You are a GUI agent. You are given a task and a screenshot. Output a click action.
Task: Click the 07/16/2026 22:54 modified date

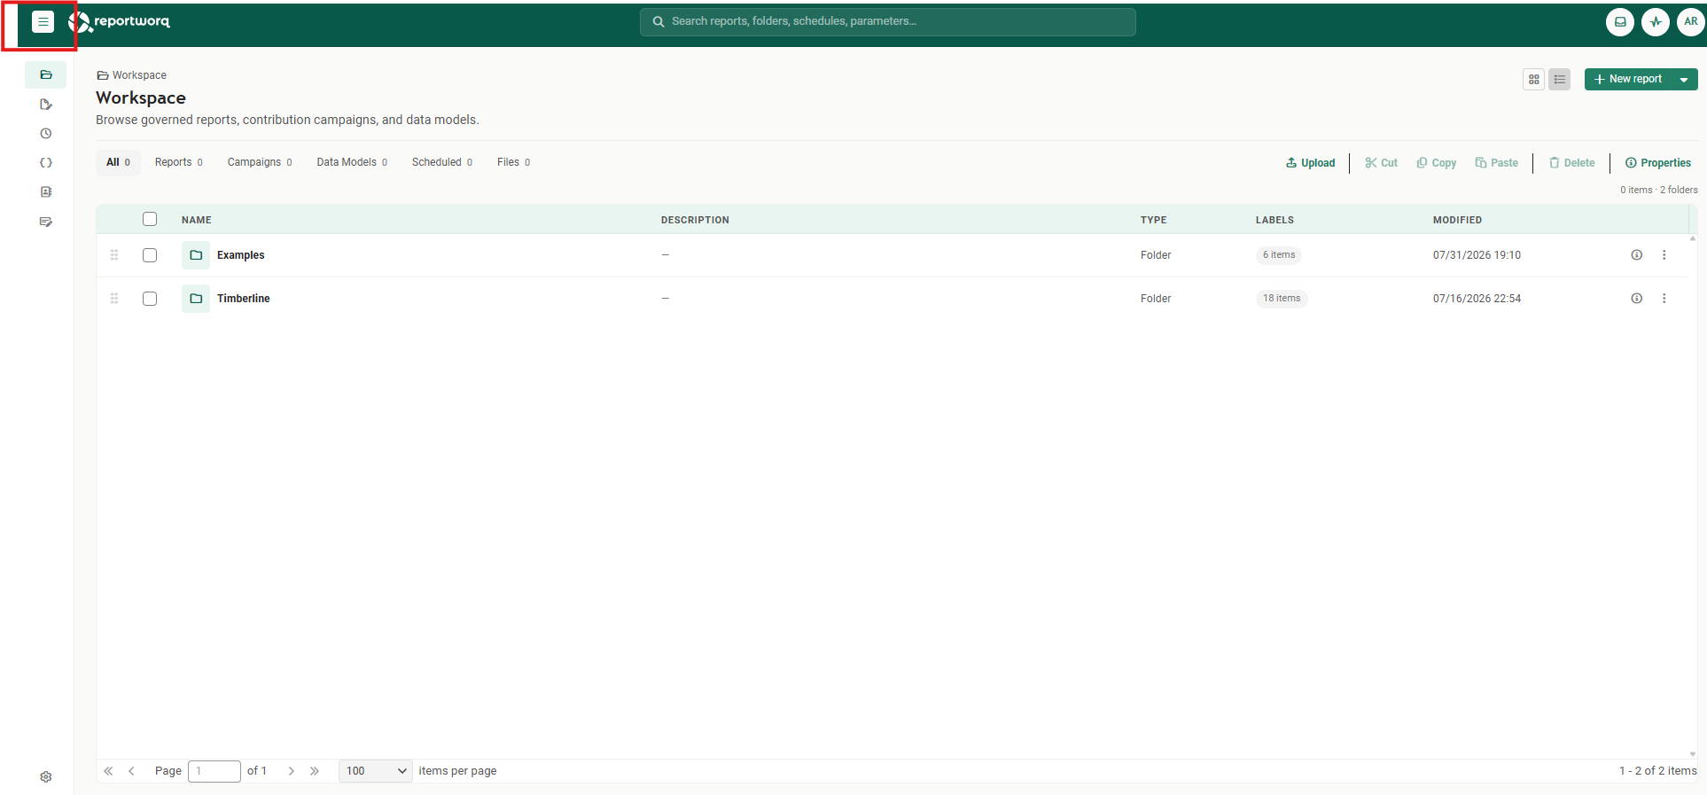pos(1477,299)
